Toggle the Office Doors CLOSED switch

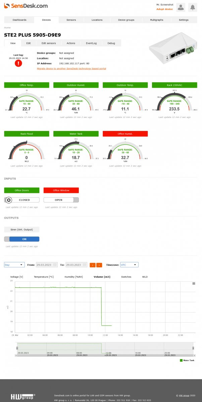tap(21, 200)
